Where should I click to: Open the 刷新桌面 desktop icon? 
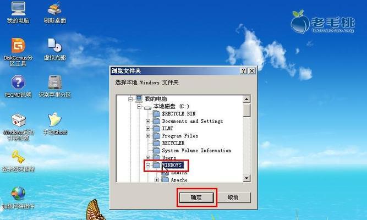pyautogui.click(x=55, y=13)
